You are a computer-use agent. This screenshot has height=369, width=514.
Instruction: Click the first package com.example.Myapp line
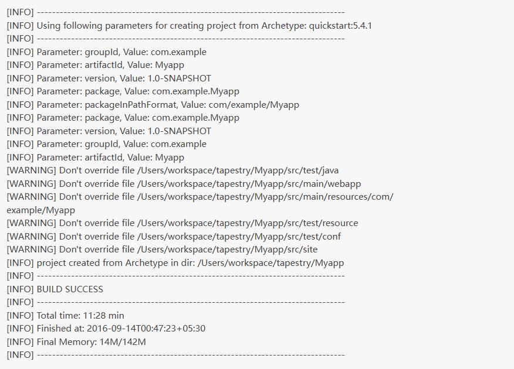pos(123,91)
